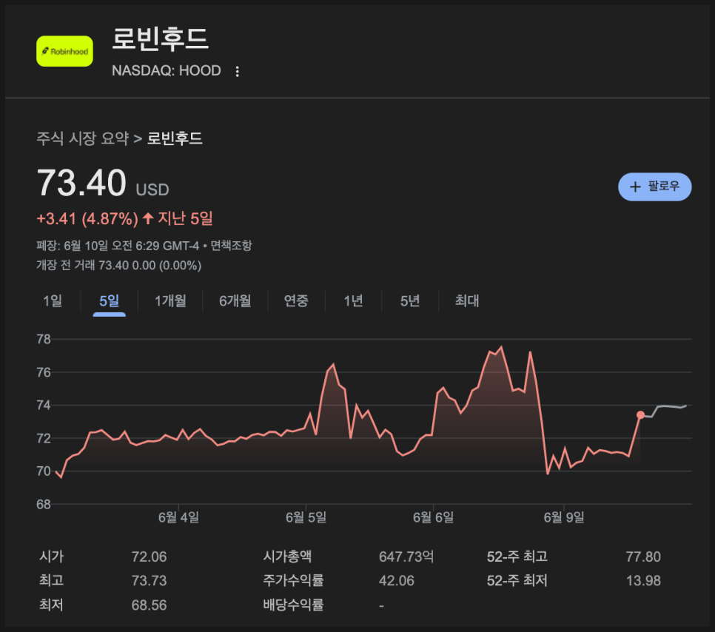Click the 면책조항 disclaimer link
The height and width of the screenshot is (632, 715).
click(231, 246)
